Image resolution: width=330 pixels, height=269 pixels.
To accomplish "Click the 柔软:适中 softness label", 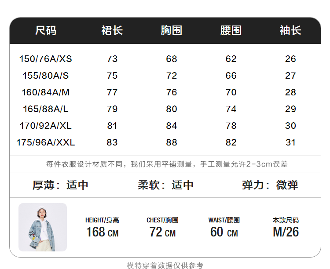I will pyautogui.click(x=165, y=185).
